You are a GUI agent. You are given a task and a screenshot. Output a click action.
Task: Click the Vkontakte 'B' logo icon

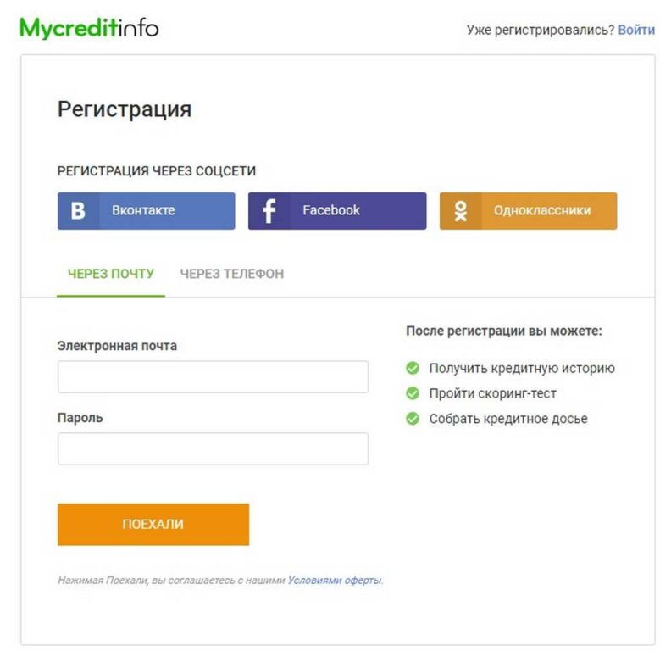(x=78, y=210)
